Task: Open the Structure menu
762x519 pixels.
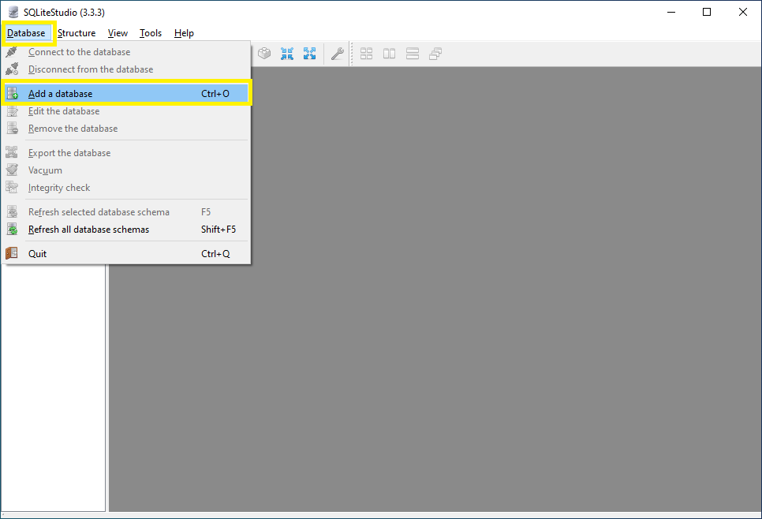Action: tap(77, 33)
